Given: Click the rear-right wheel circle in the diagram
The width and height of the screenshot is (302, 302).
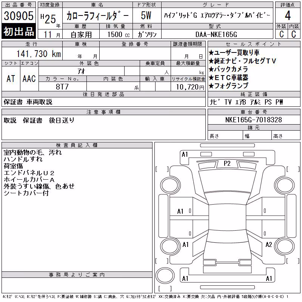Looking at the screenshot, I should click(x=285, y=246).
